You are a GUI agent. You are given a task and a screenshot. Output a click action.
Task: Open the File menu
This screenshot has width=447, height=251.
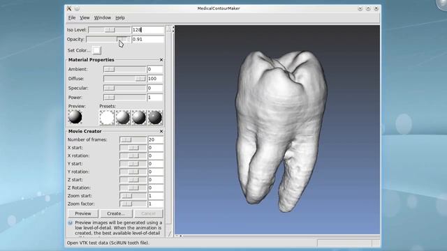[x=71, y=17]
